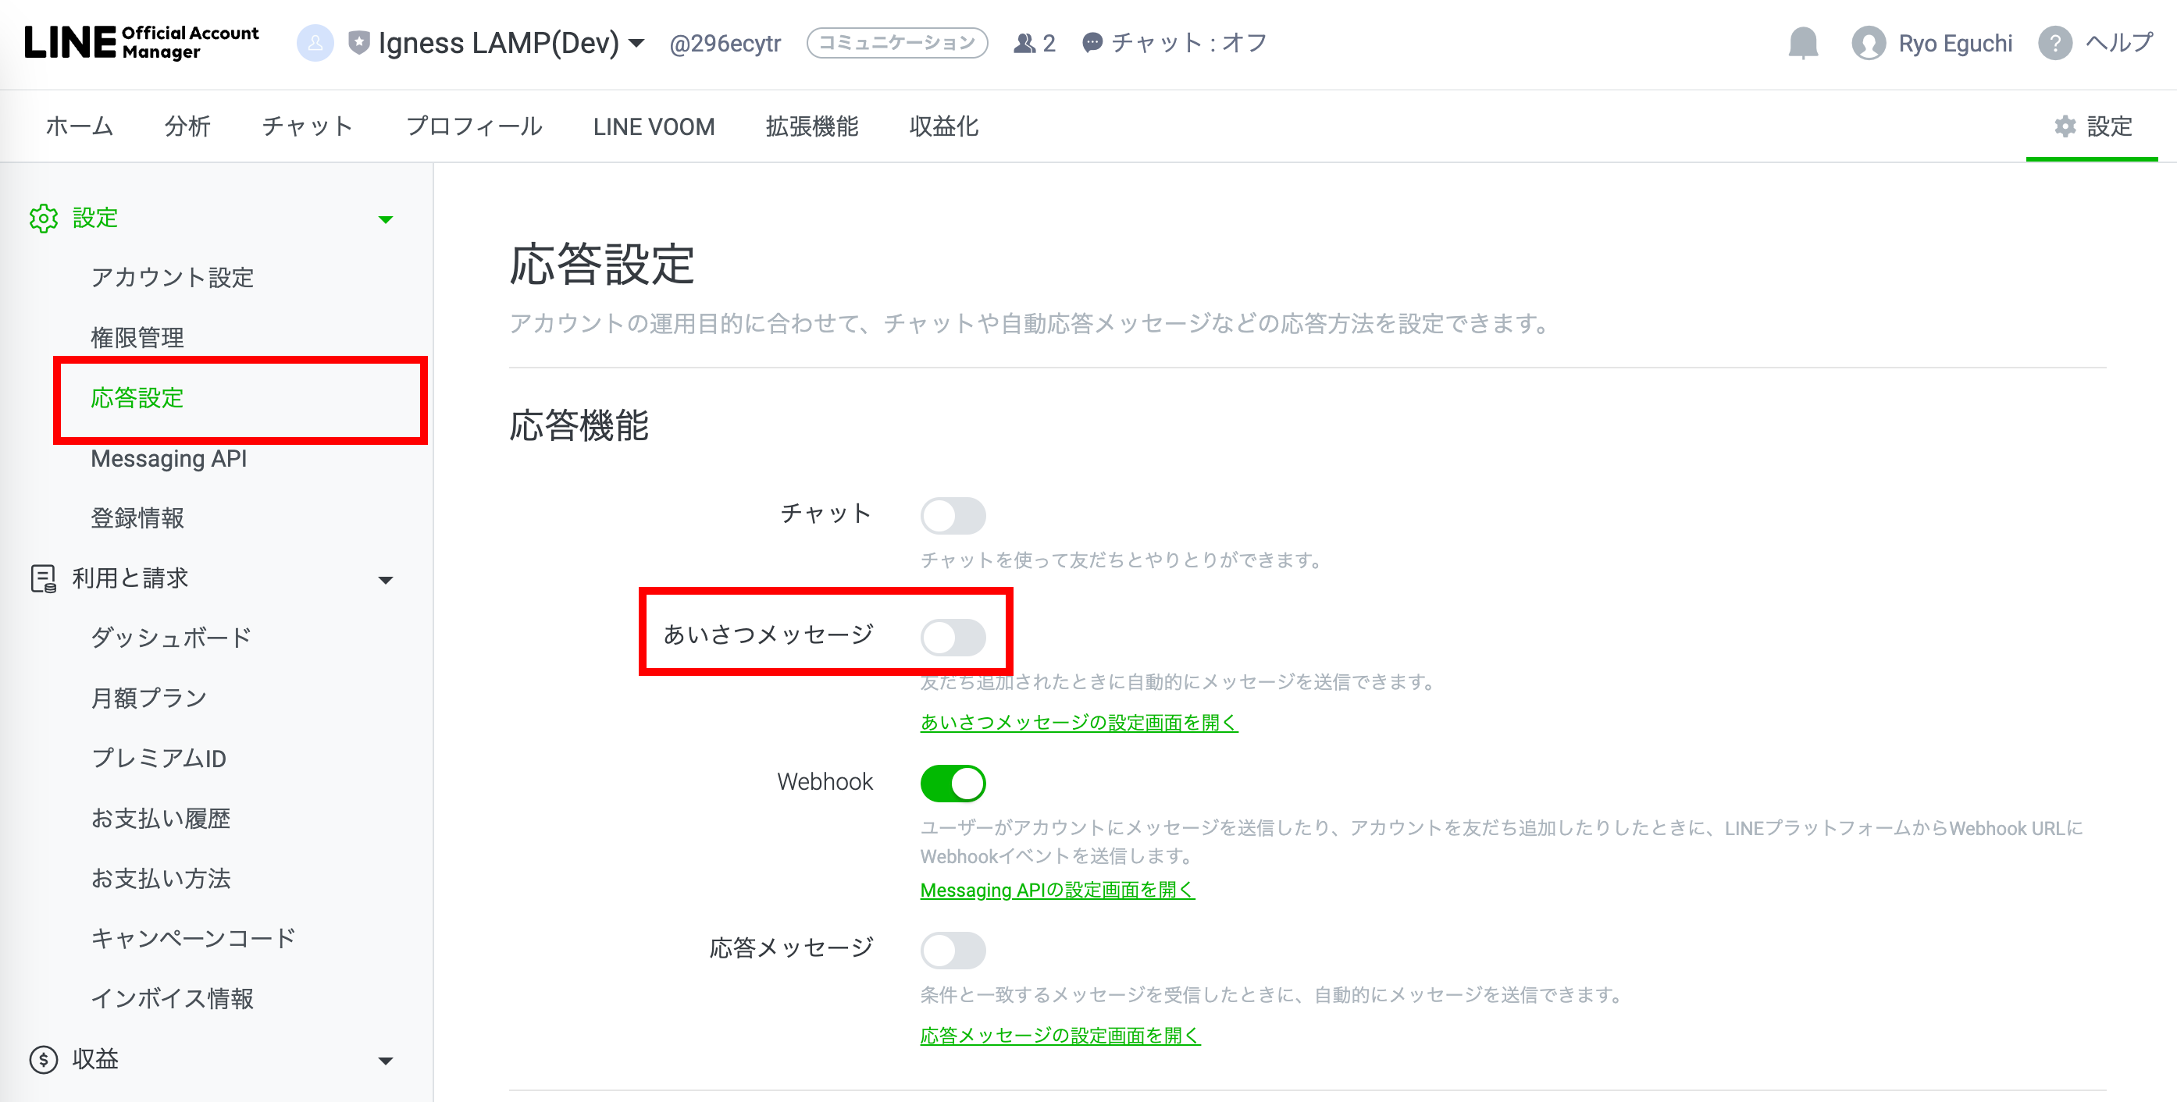The width and height of the screenshot is (2177, 1102).
Task: Click the Igness LAMP account profile avatar
Action: (315, 42)
